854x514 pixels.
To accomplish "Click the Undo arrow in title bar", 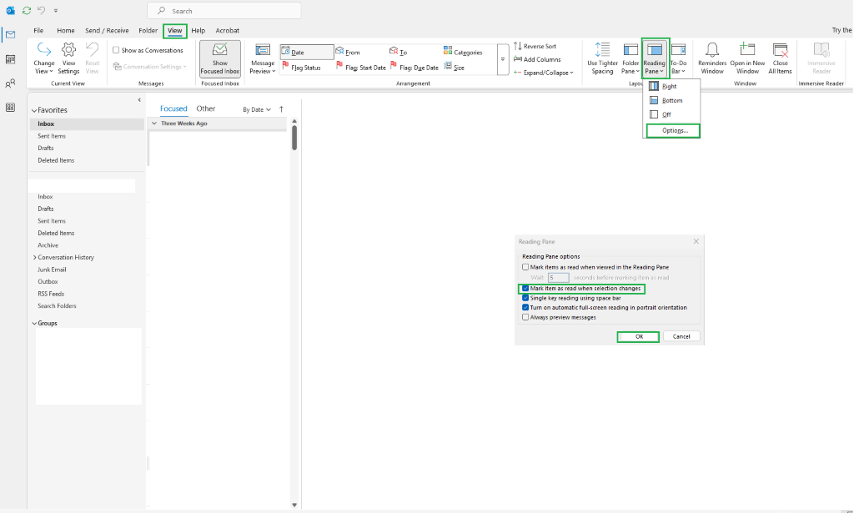I will coord(42,10).
